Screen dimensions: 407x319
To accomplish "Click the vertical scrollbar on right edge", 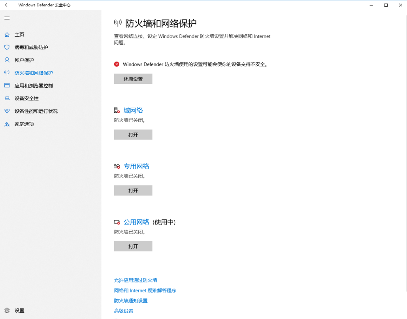I will tap(406, 153).
